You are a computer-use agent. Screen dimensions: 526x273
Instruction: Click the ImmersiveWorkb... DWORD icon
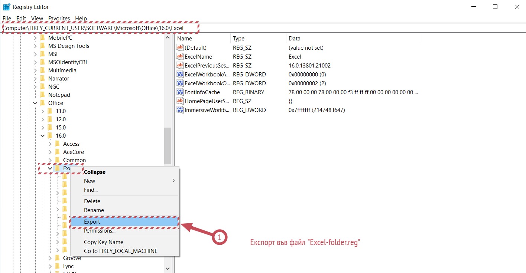pos(180,110)
